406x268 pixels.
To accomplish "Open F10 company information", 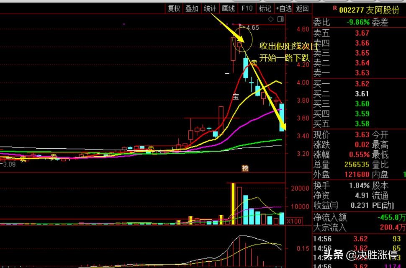I will pyautogui.click(x=247, y=8).
